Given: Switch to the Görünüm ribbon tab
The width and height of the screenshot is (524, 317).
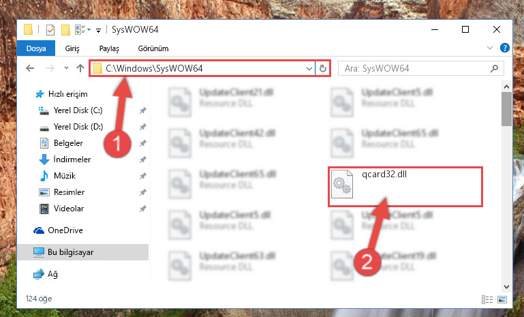Looking at the screenshot, I should [x=153, y=48].
